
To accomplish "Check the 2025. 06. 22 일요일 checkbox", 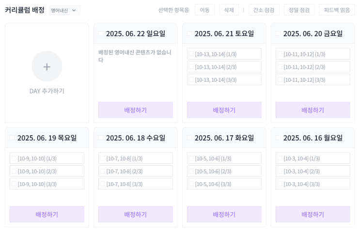I will (x=101, y=33).
